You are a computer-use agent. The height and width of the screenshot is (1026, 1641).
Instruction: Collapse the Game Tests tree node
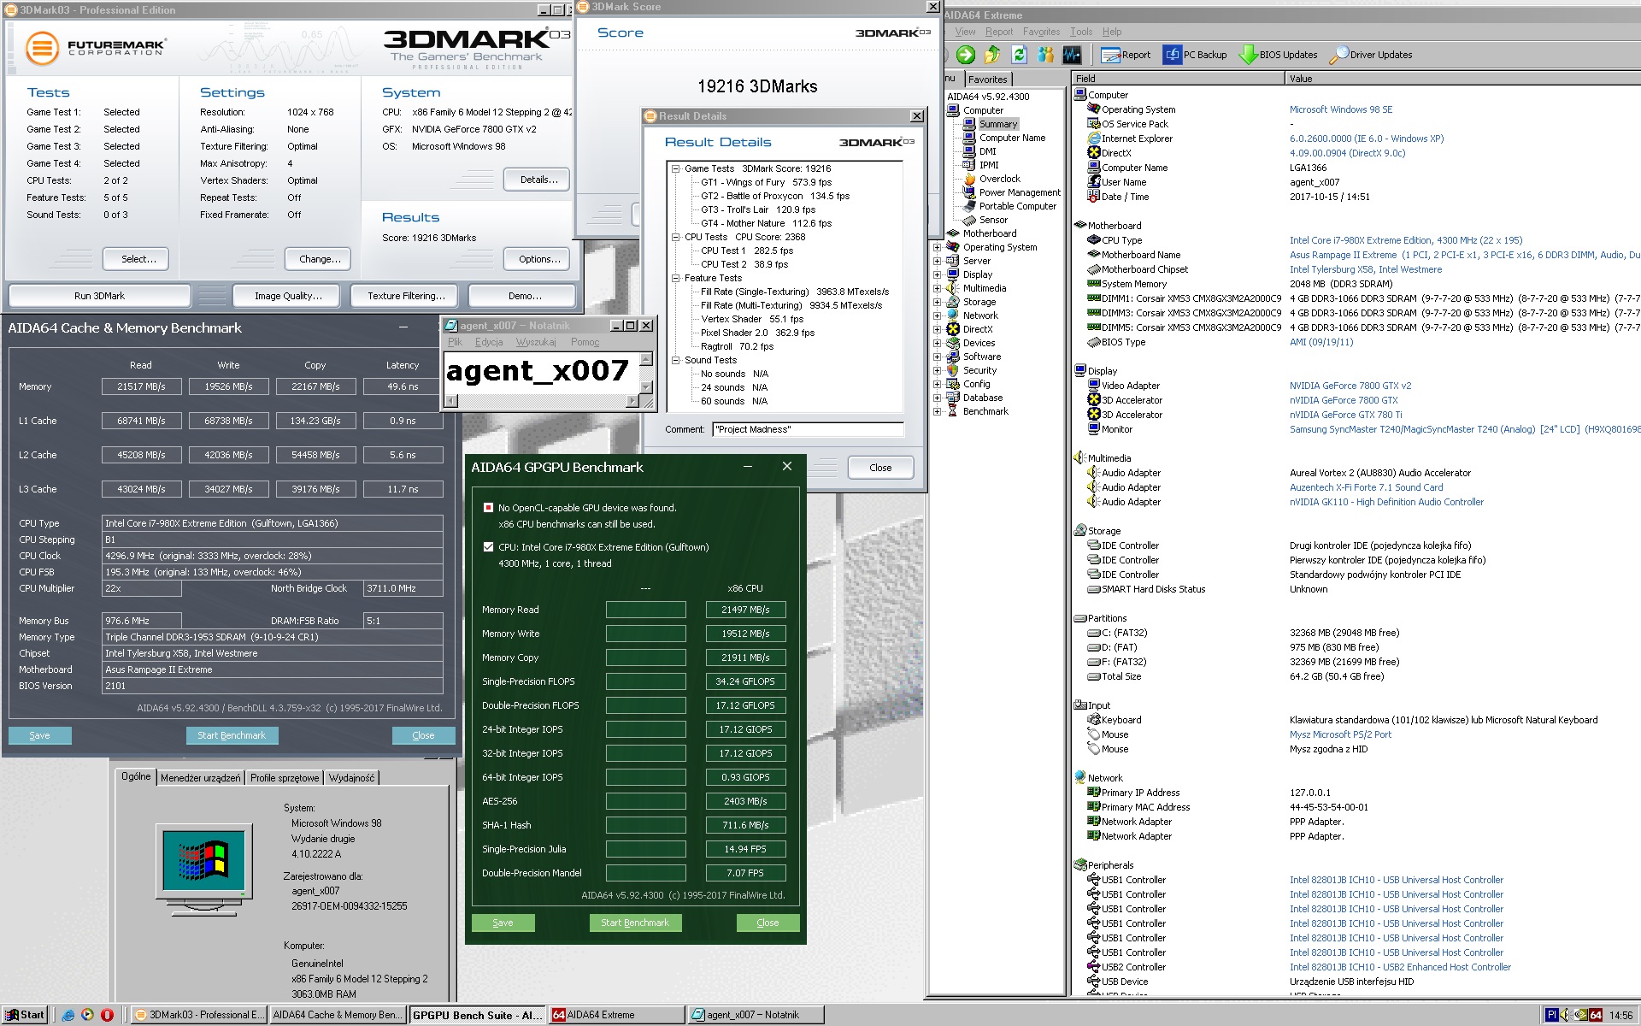[x=675, y=168]
